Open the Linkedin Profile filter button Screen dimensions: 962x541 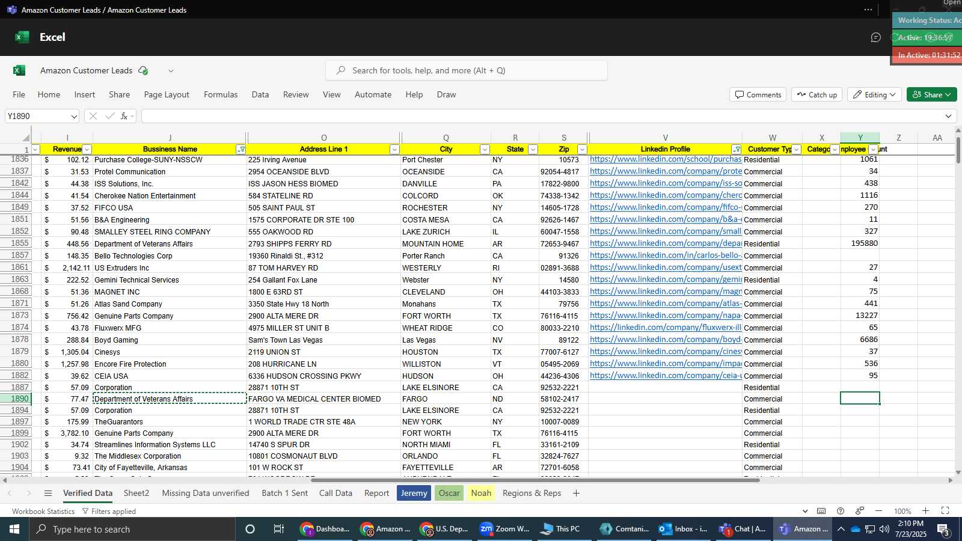coord(736,149)
